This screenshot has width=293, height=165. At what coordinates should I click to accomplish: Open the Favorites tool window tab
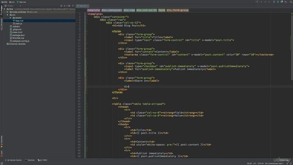tap(1, 142)
